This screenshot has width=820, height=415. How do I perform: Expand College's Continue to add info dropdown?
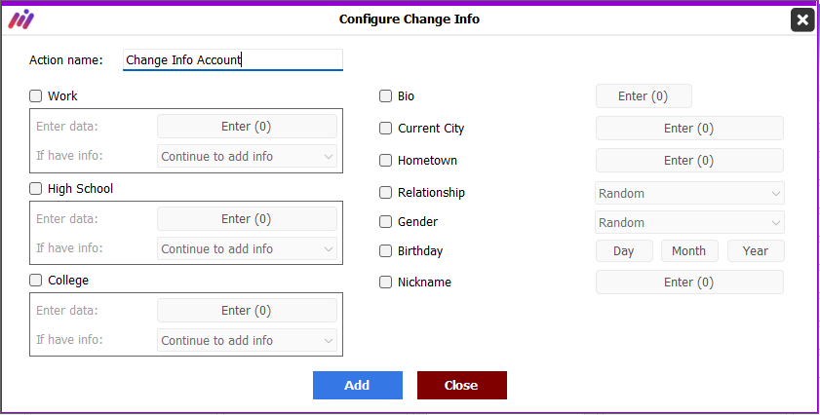tap(247, 340)
